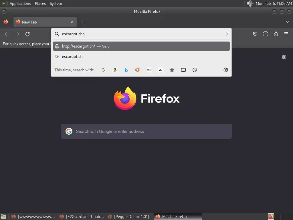Open the Places menu

pyautogui.click(x=40, y=3)
